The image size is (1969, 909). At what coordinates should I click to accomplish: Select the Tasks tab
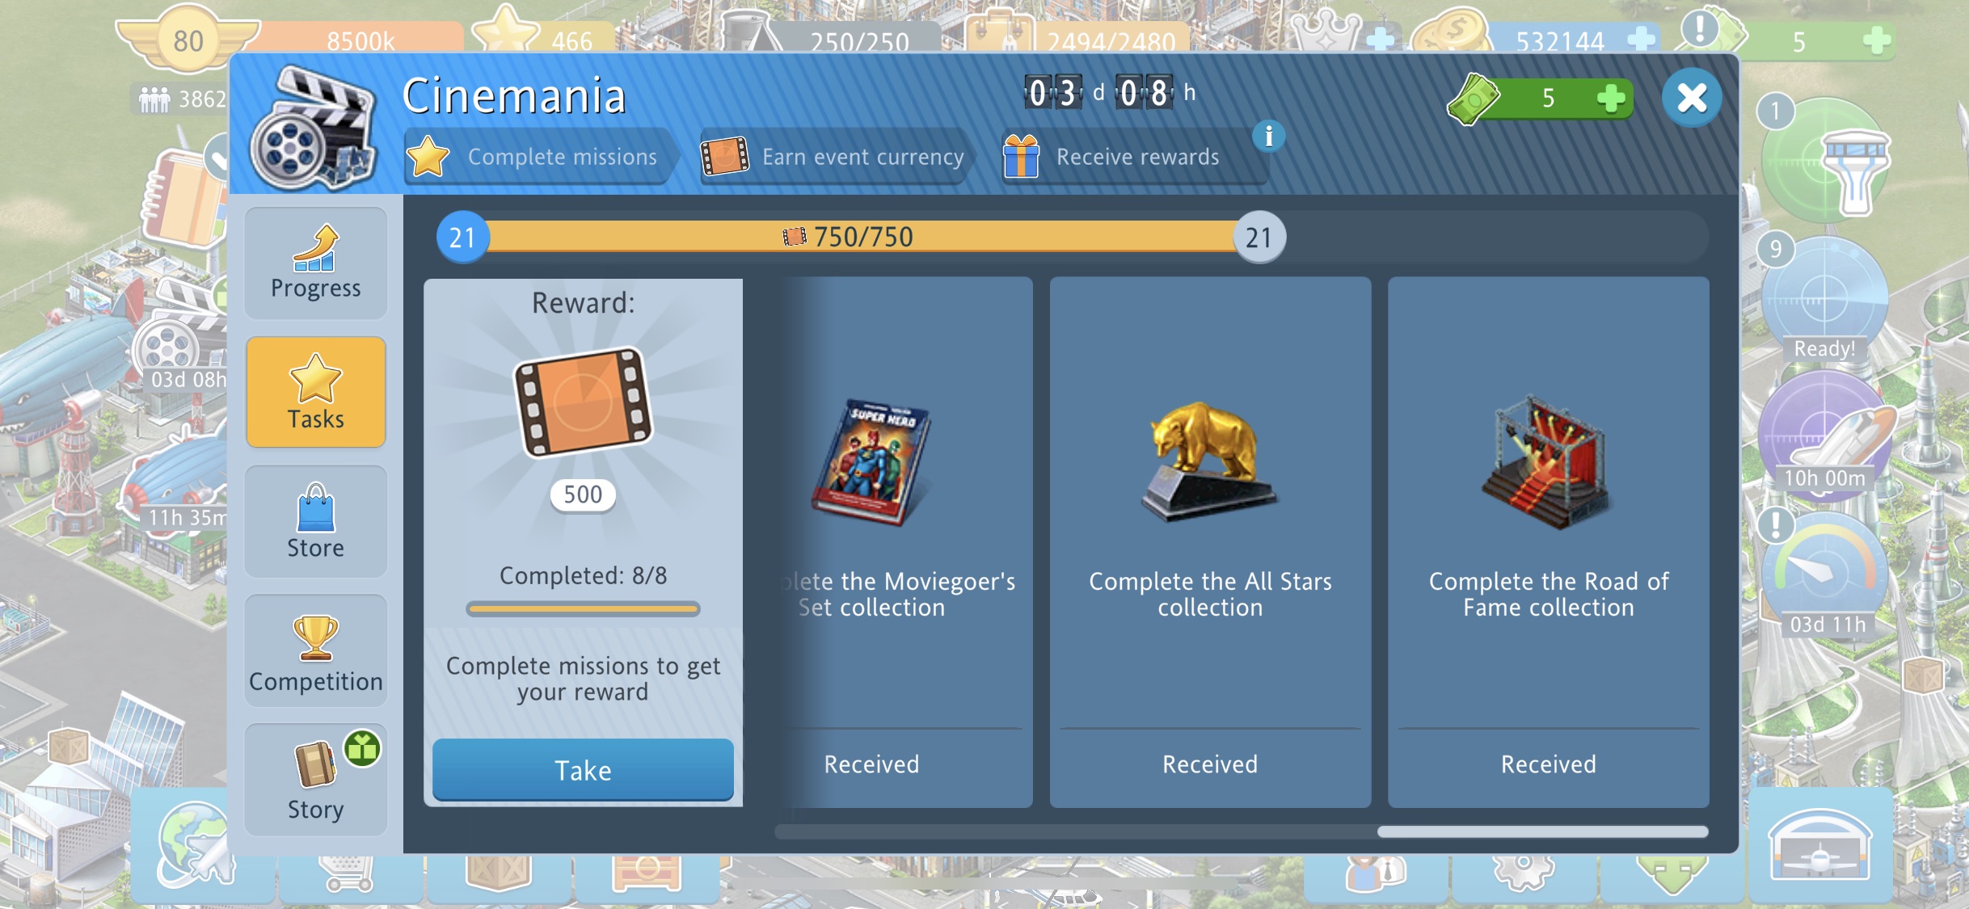pyautogui.click(x=315, y=392)
